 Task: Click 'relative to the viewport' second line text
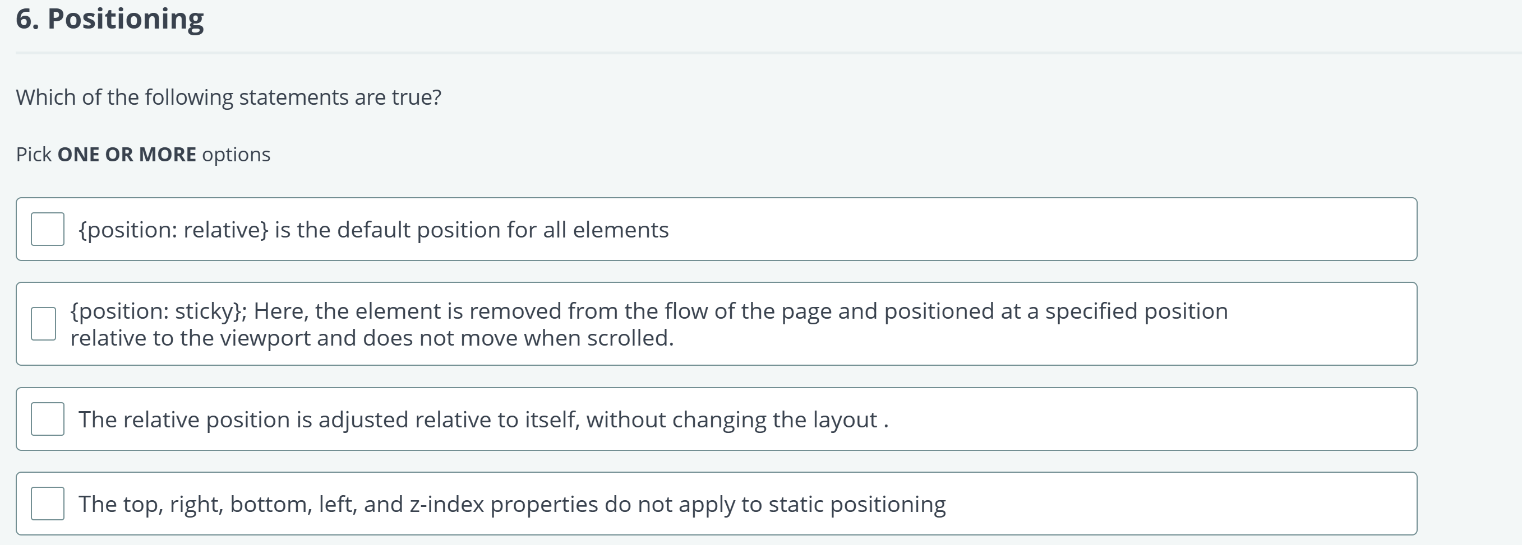372,338
